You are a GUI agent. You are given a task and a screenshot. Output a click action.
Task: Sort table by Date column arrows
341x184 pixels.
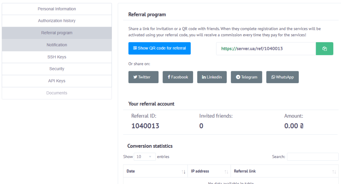(183, 171)
